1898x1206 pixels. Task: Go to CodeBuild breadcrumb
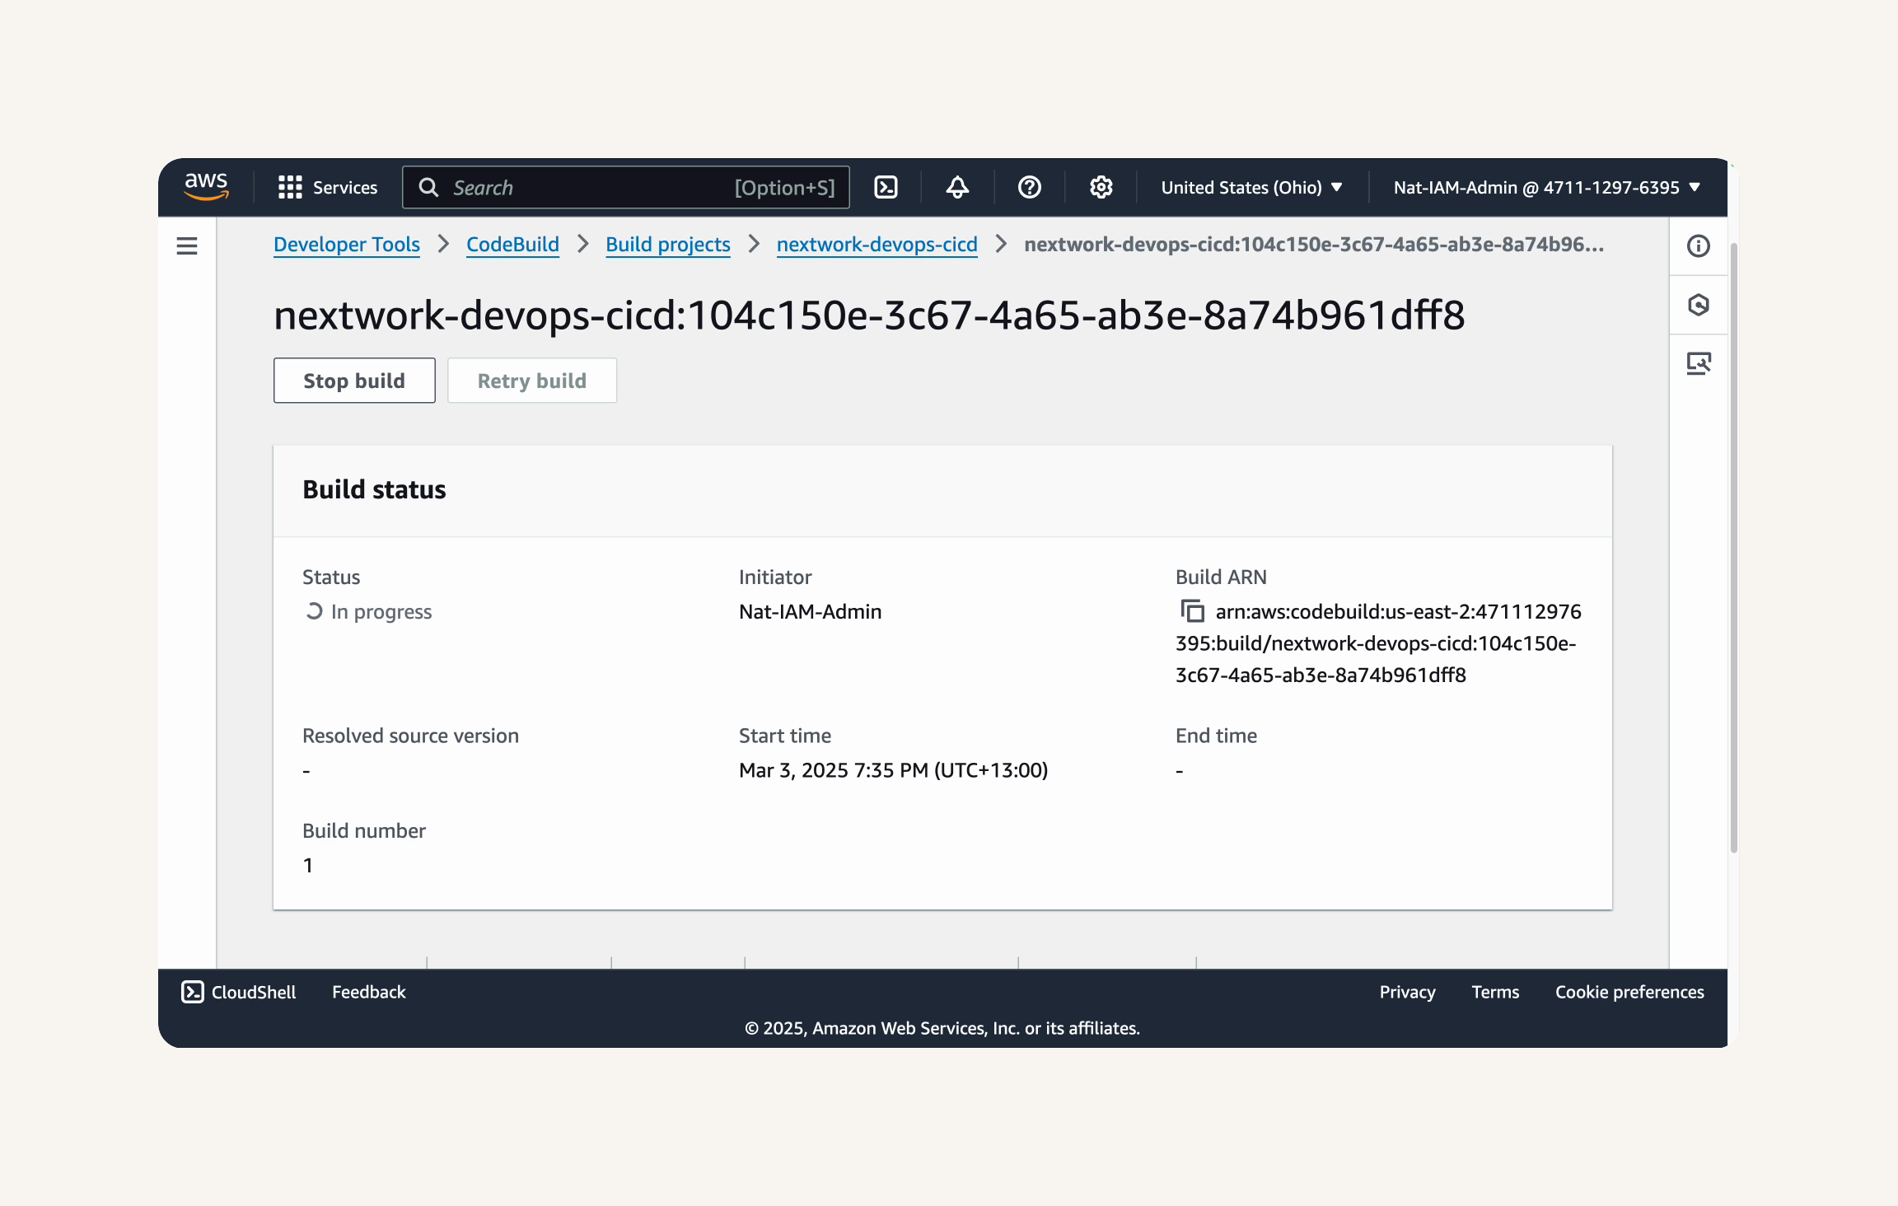[512, 245]
